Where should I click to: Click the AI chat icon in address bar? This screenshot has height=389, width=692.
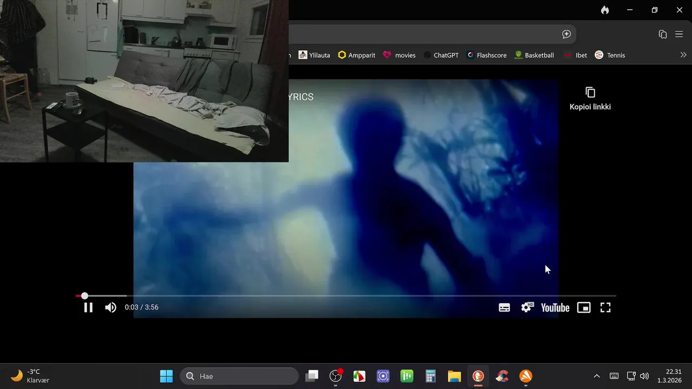(x=567, y=34)
